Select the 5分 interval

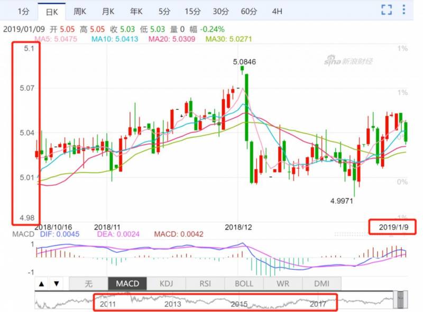point(164,11)
